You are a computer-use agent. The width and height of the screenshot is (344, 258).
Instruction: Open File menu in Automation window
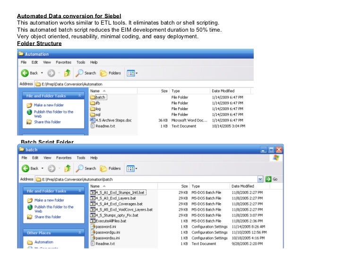[24, 62]
